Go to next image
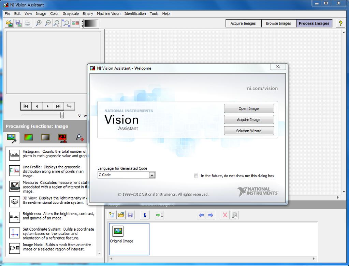The width and height of the screenshot is (349, 266). tap(47, 106)
